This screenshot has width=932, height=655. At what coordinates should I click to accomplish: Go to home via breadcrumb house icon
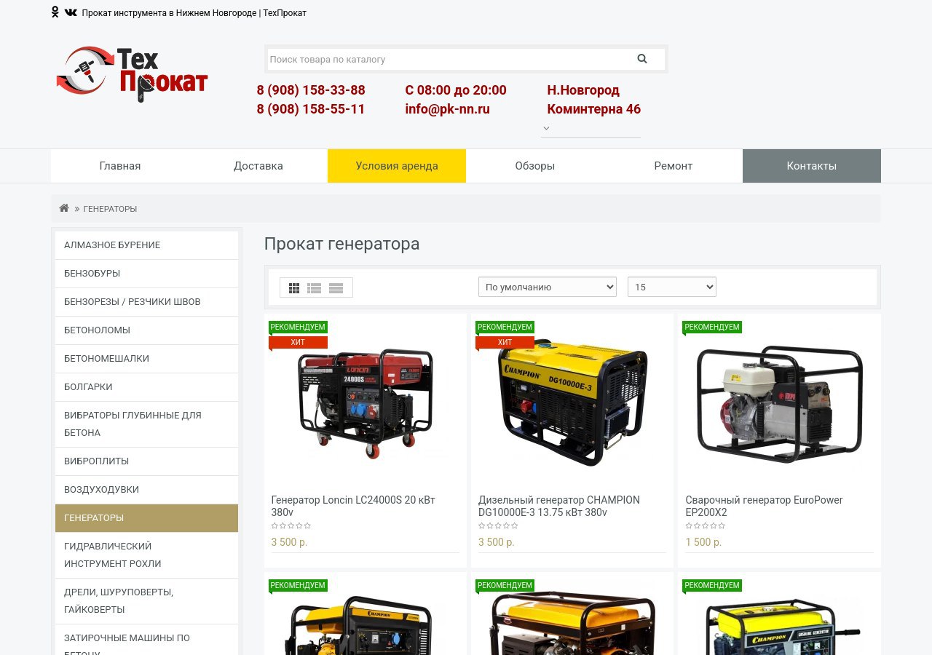[64, 208]
